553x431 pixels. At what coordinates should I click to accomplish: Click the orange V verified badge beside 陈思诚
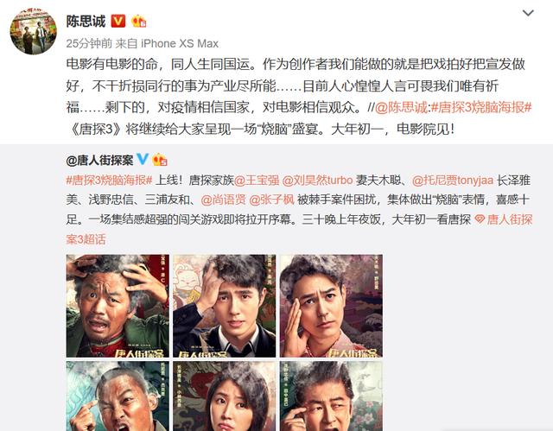click(x=118, y=21)
